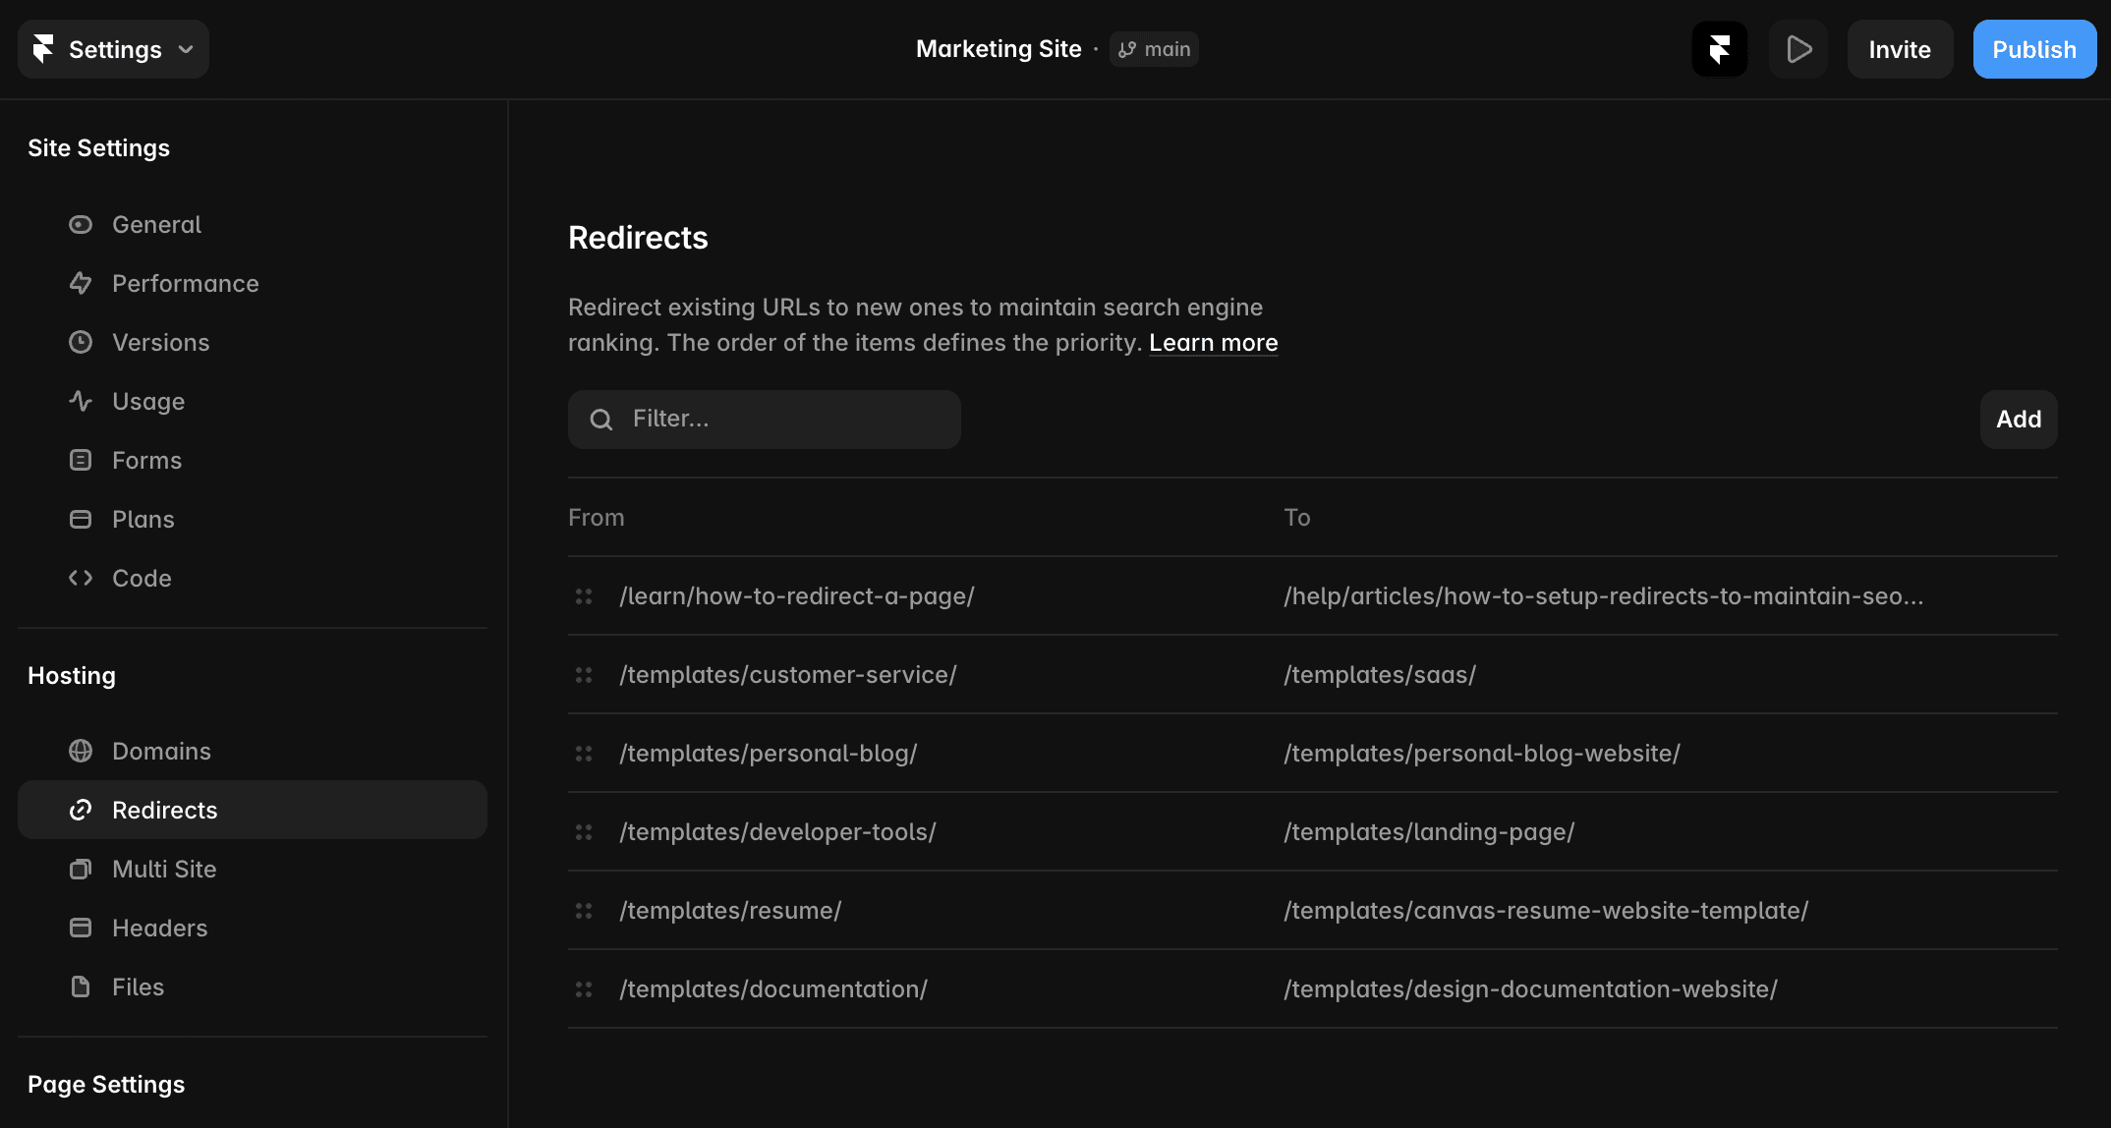Follow the Learn more link
Screen dimensions: 2111x1128
(x=1214, y=343)
